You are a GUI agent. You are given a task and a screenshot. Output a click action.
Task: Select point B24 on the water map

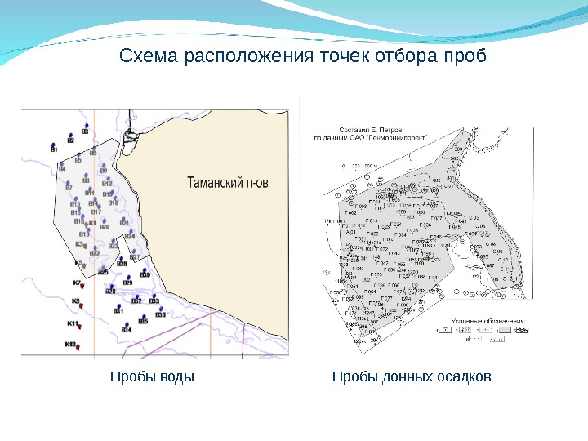(x=131, y=232)
